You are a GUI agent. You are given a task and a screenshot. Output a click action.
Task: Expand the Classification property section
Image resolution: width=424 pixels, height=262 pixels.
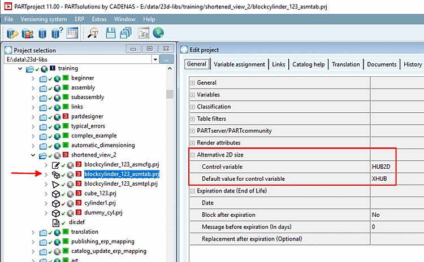tap(192, 107)
